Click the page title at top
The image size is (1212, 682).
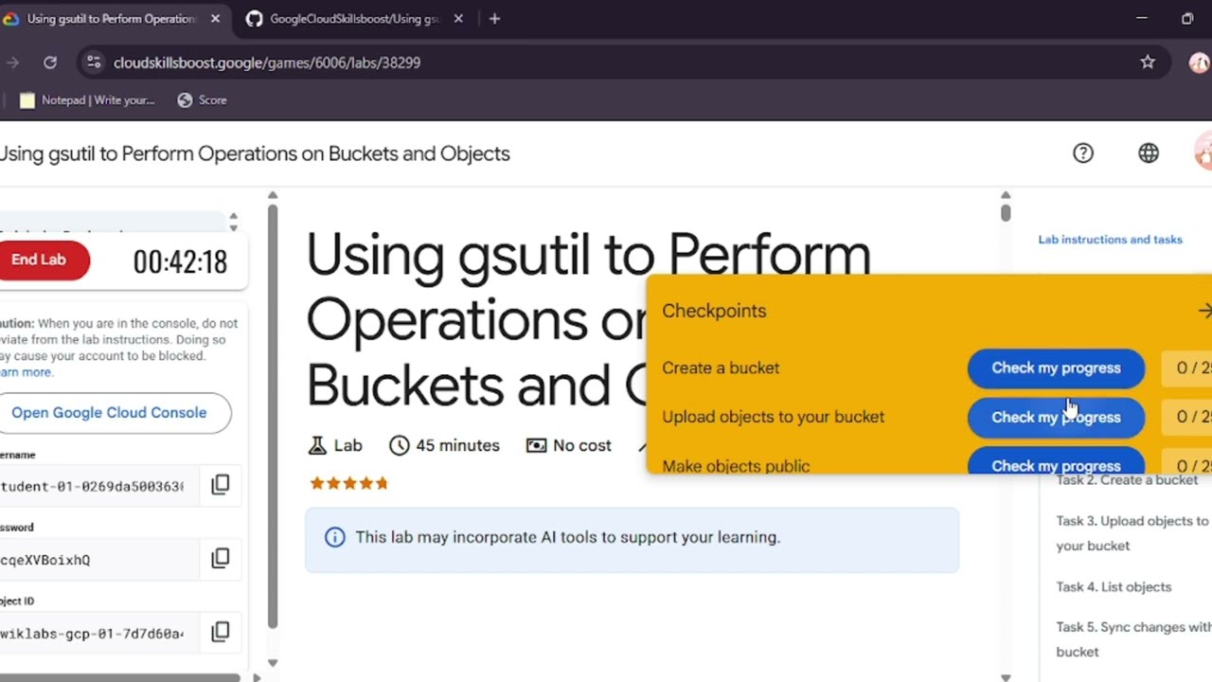[x=255, y=153]
